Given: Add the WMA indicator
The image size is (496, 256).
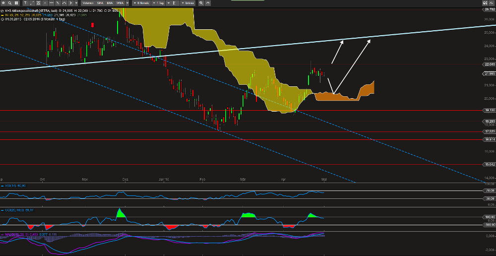Looking at the screenshot, I should coord(120,3).
